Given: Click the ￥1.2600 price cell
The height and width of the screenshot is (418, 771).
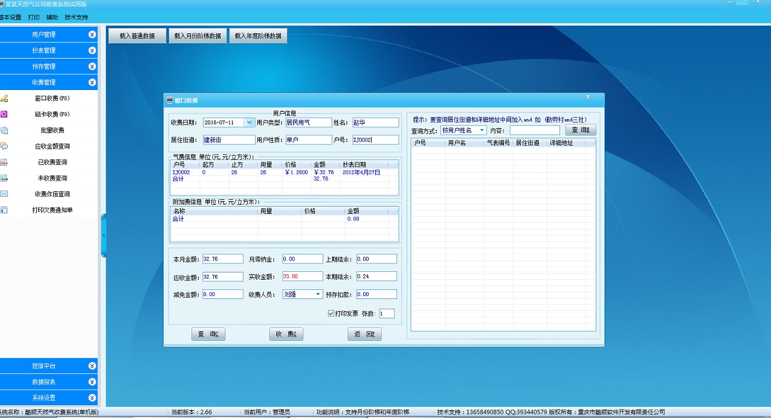Looking at the screenshot, I should pos(296,172).
